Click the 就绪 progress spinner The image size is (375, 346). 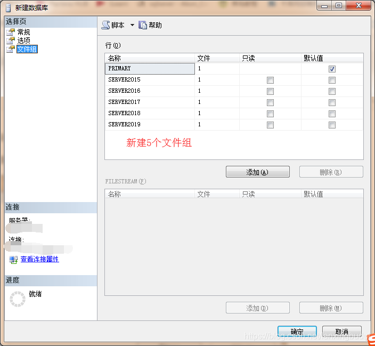[x=18, y=299]
